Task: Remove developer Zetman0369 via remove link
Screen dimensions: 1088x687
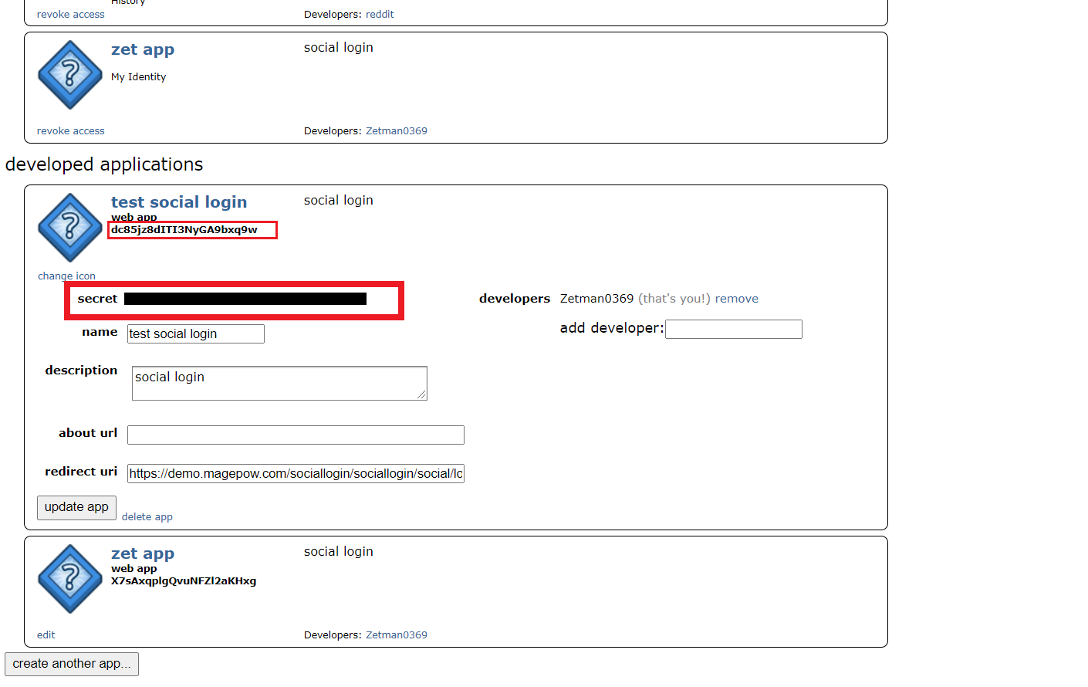Action: tap(736, 299)
